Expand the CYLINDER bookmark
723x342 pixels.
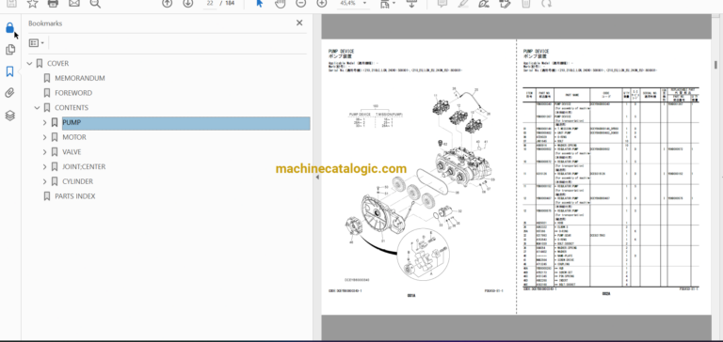click(45, 181)
